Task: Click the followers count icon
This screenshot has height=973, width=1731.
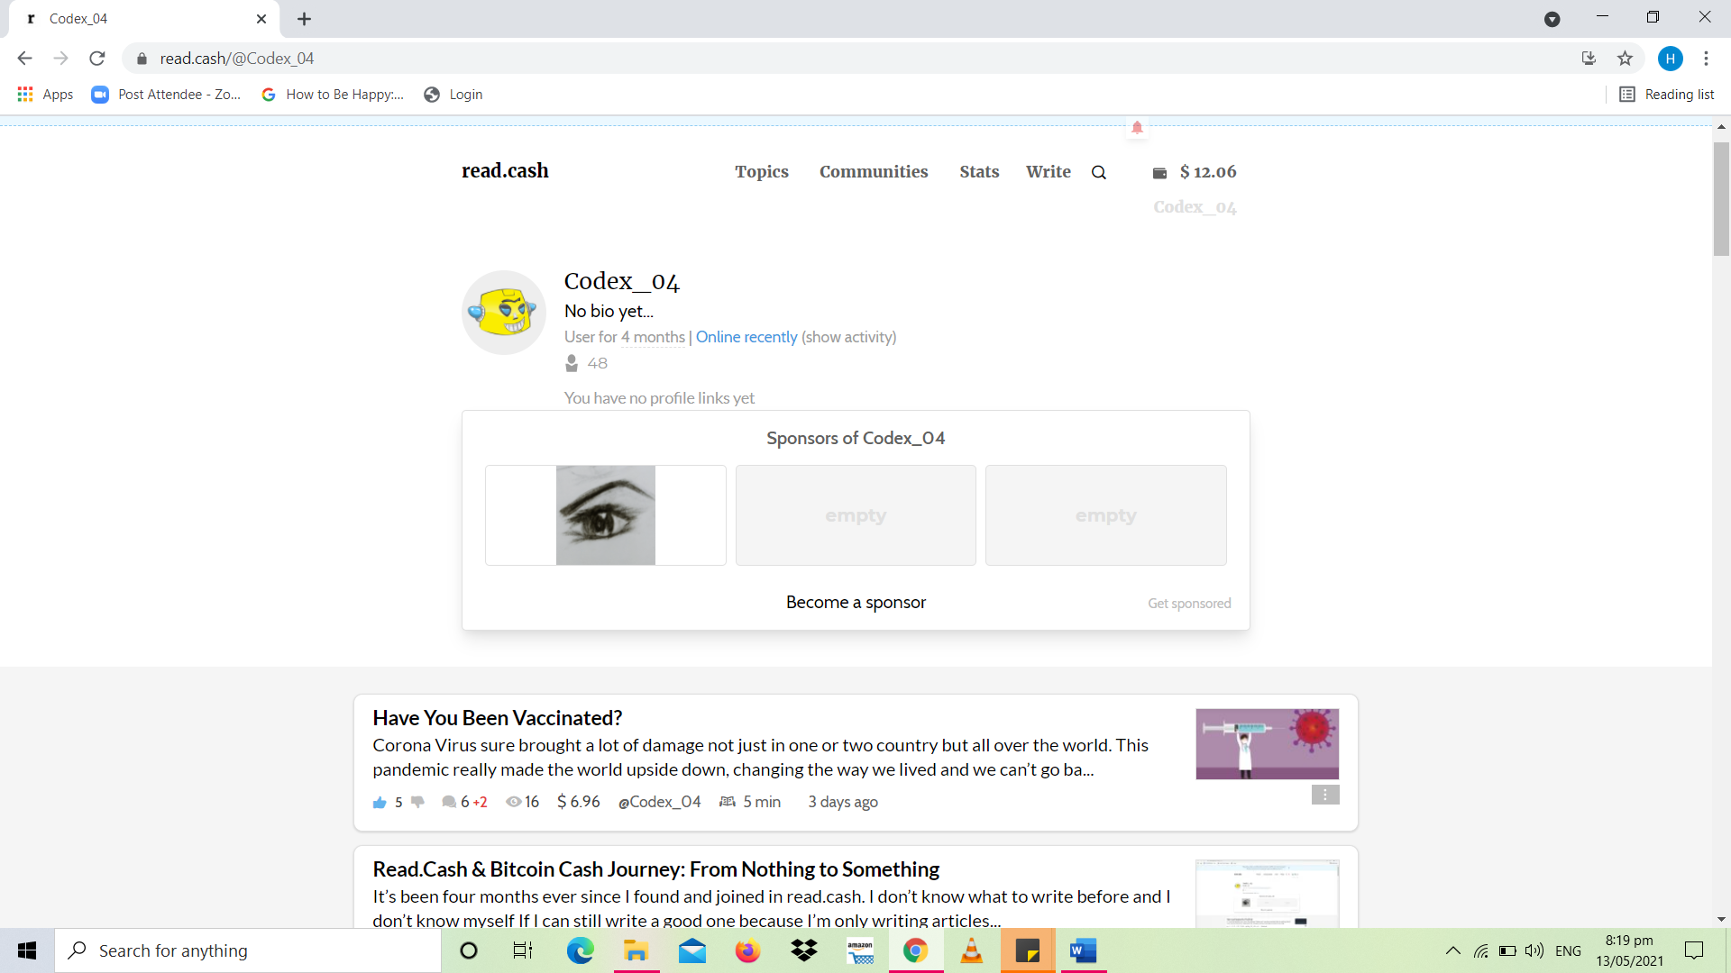Action: pos(572,363)
